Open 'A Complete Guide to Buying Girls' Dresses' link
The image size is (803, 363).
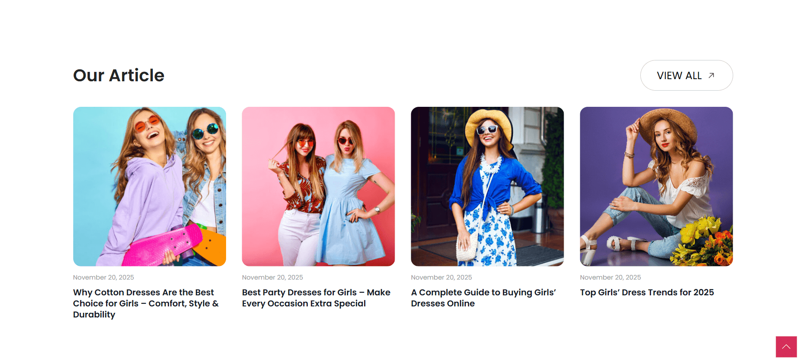tap(483, 298)
